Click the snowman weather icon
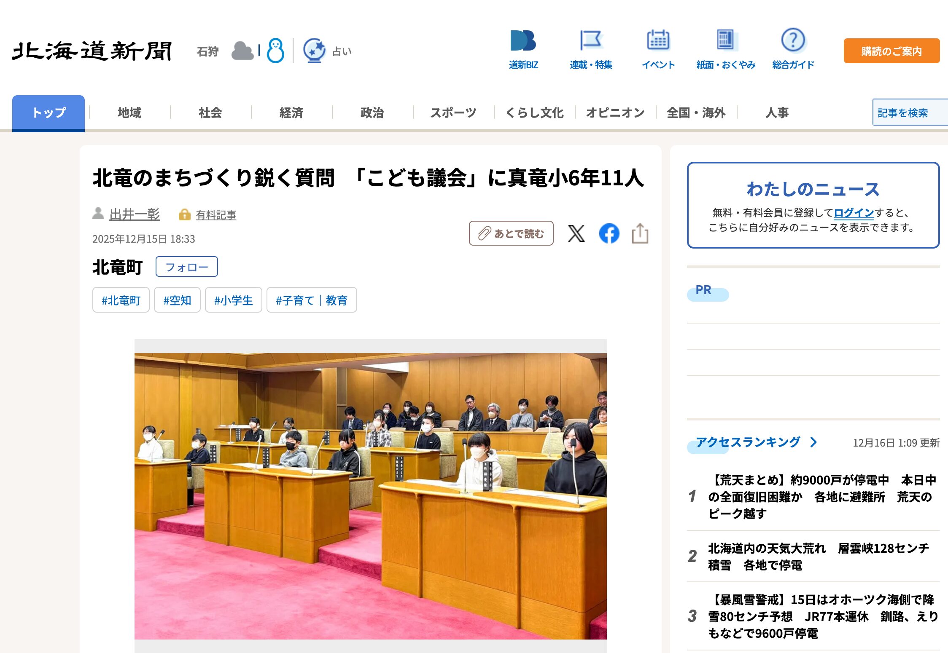This screenshot has height=653, width=948. click(275, 50)
